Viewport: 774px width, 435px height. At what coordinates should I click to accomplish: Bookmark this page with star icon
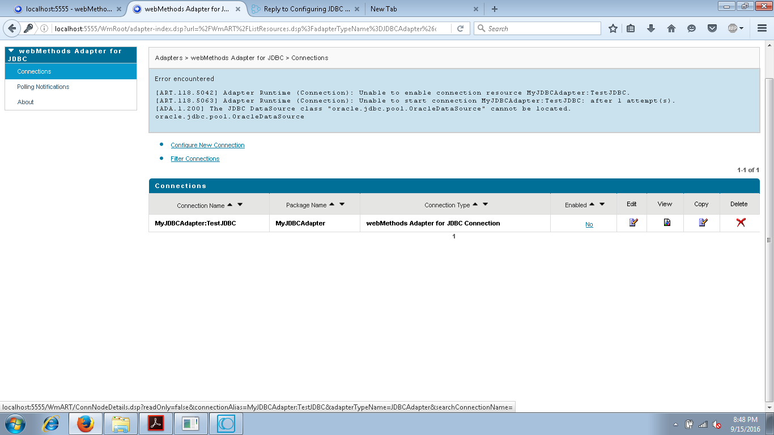(613, 28)
